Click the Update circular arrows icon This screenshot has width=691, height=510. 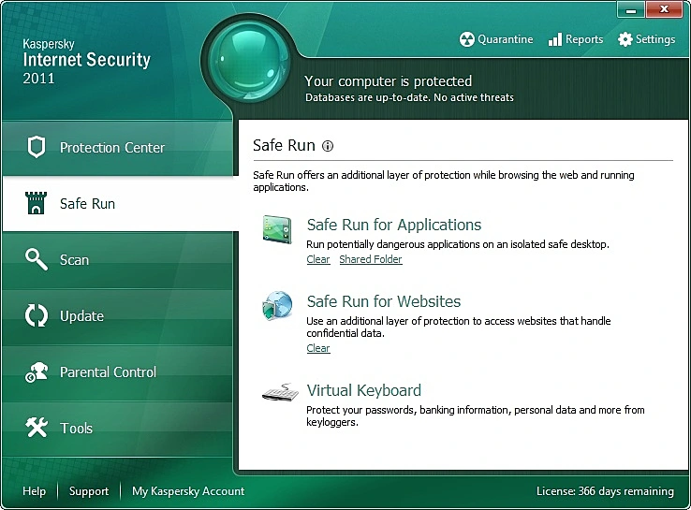pos(37,315)
